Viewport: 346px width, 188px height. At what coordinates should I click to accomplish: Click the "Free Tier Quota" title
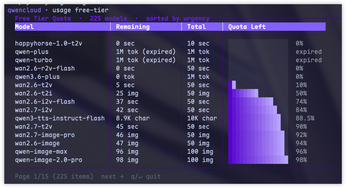[43, 18]
